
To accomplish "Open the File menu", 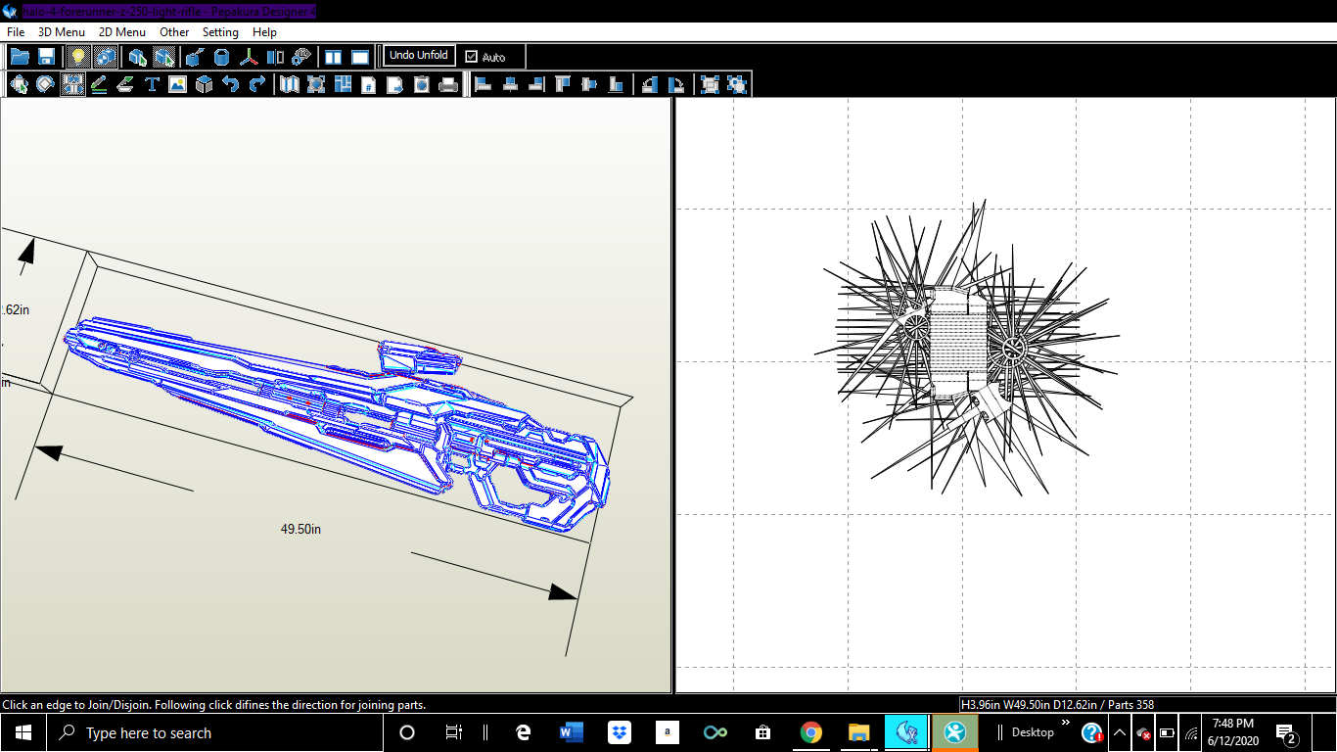I will pyautogui.click(x=16, y=32).
